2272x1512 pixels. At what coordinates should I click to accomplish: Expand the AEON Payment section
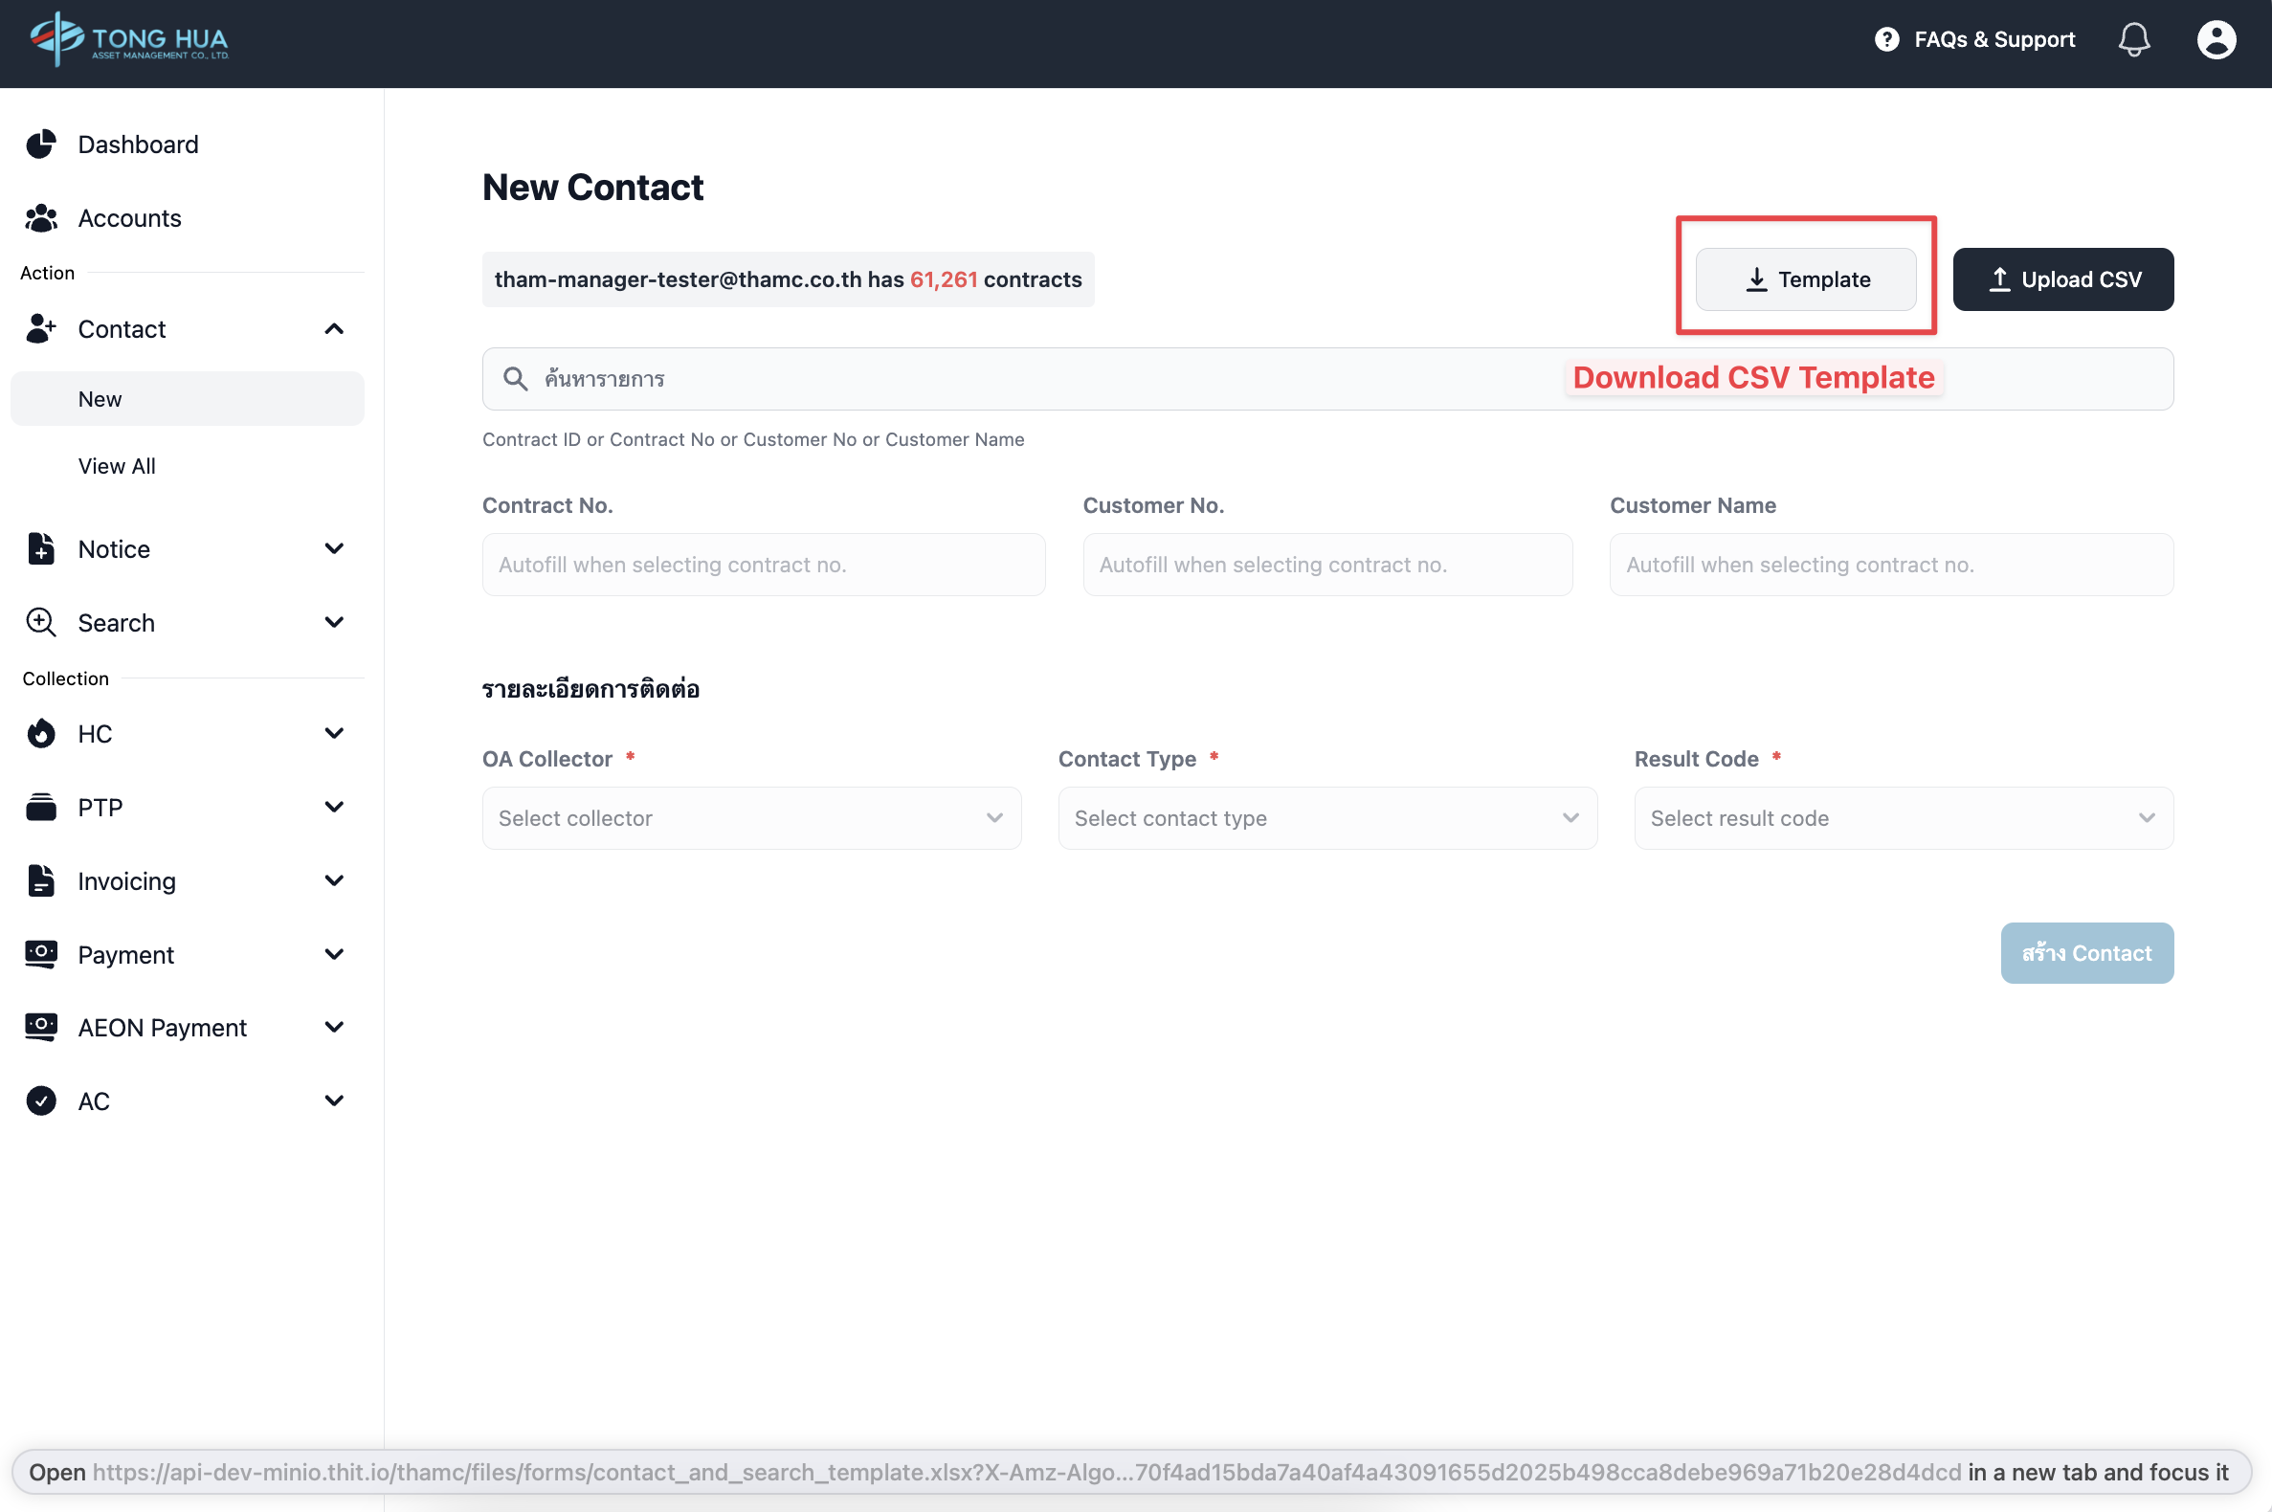(x=334, y=1027)
